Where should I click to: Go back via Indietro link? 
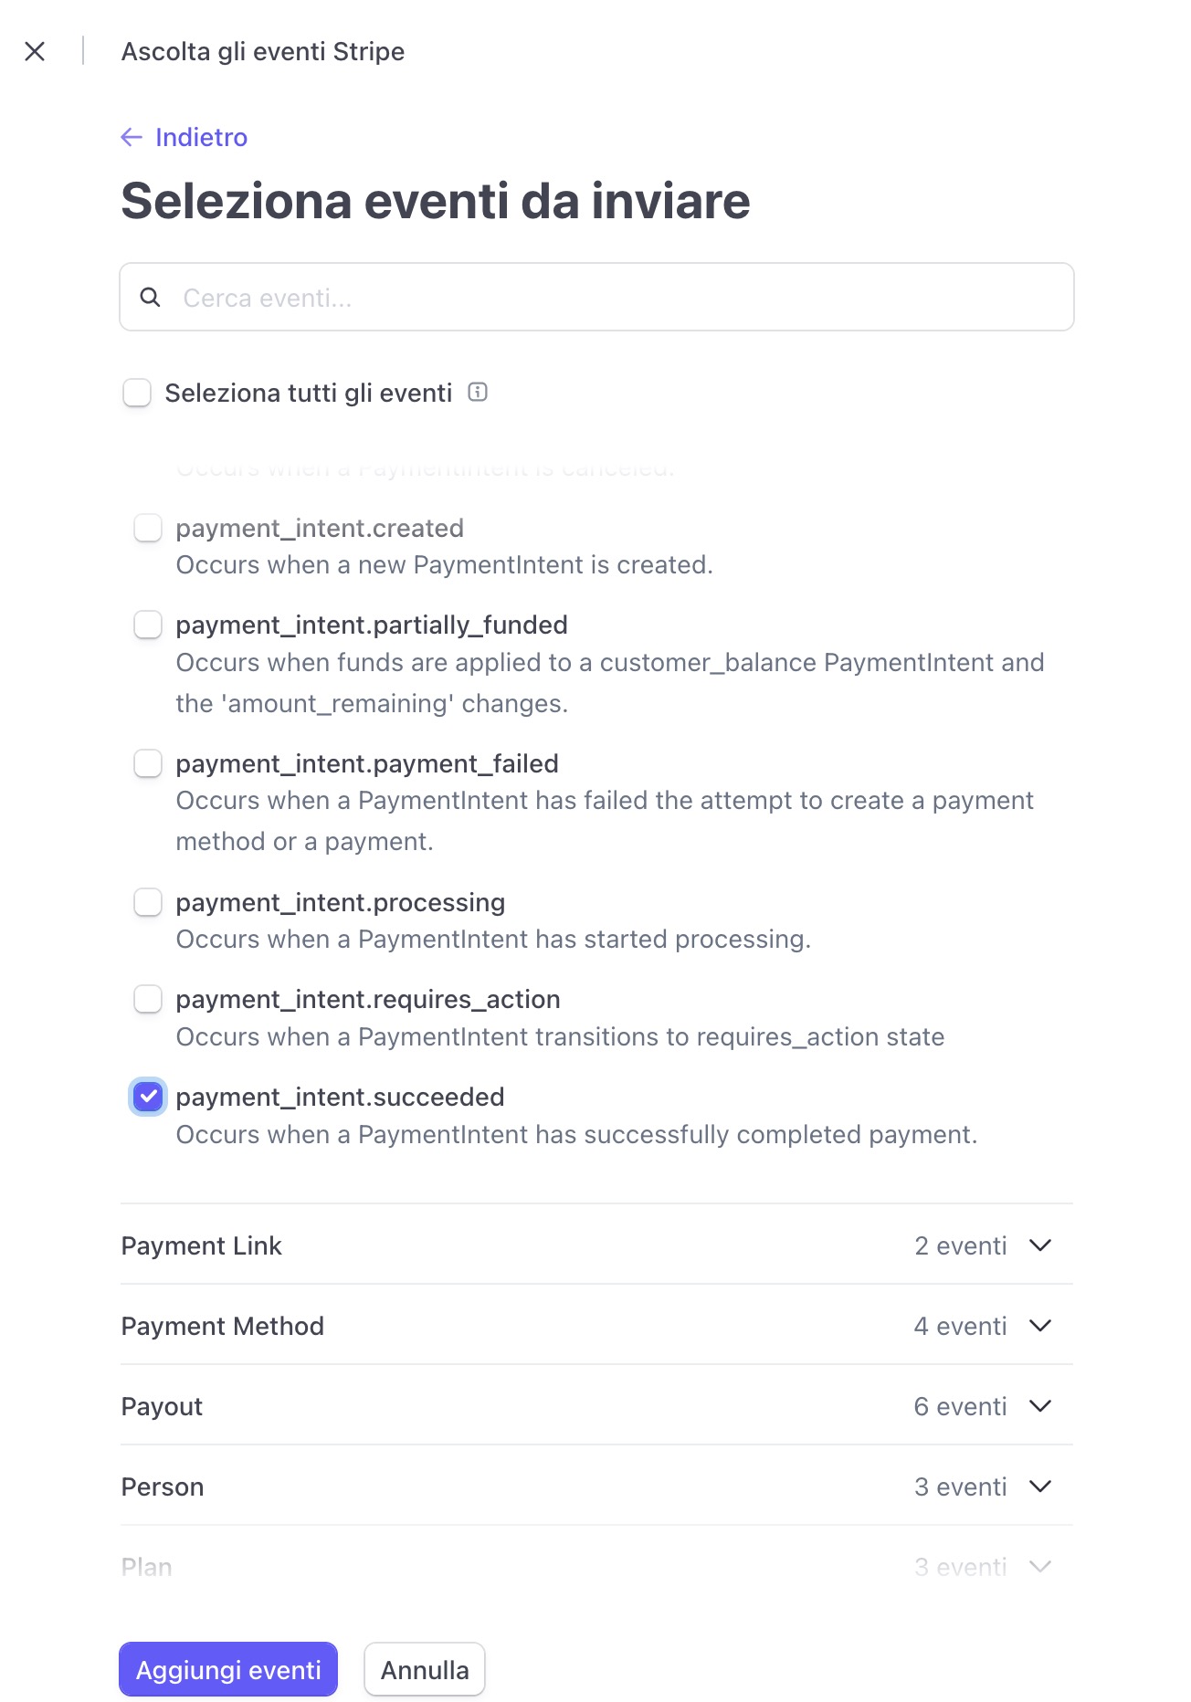(x=201, y=137)
